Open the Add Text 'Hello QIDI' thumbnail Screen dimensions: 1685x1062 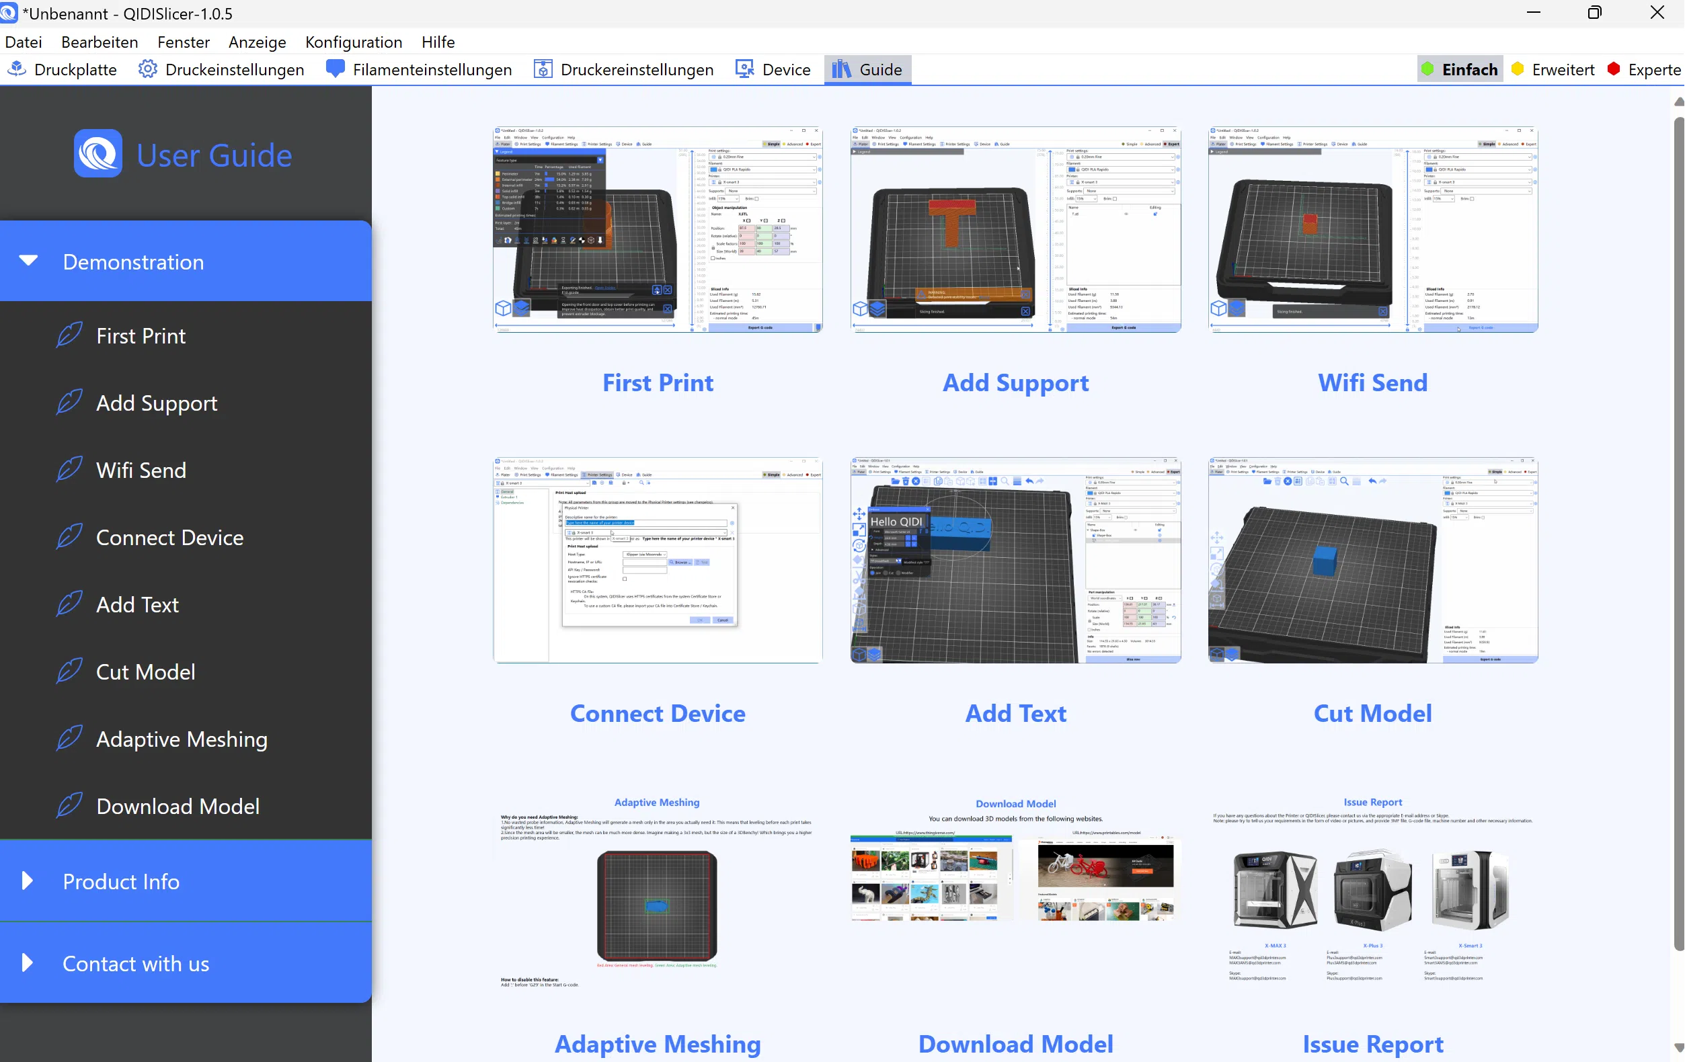[x=1015, y=561]
